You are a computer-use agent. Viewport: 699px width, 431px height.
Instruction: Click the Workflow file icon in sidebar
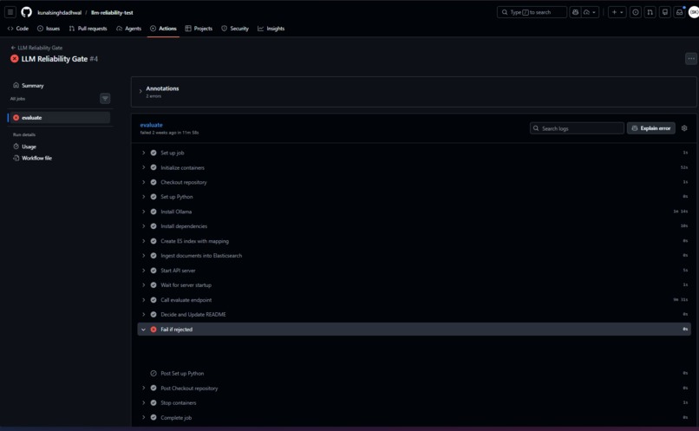(x=16, y=158)
